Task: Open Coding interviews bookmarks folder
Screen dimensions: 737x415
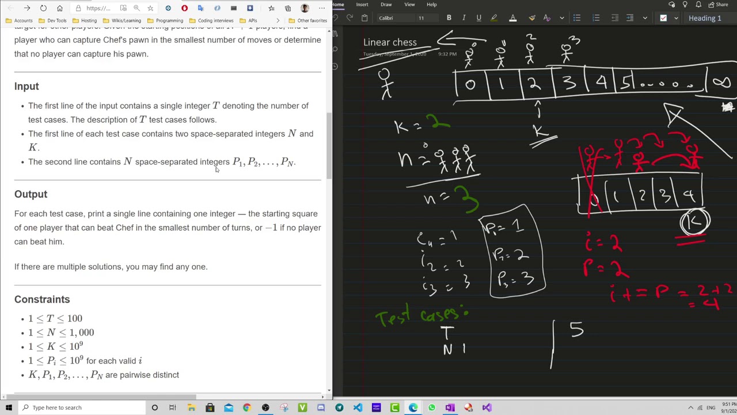Action: (x=212, y=21)
